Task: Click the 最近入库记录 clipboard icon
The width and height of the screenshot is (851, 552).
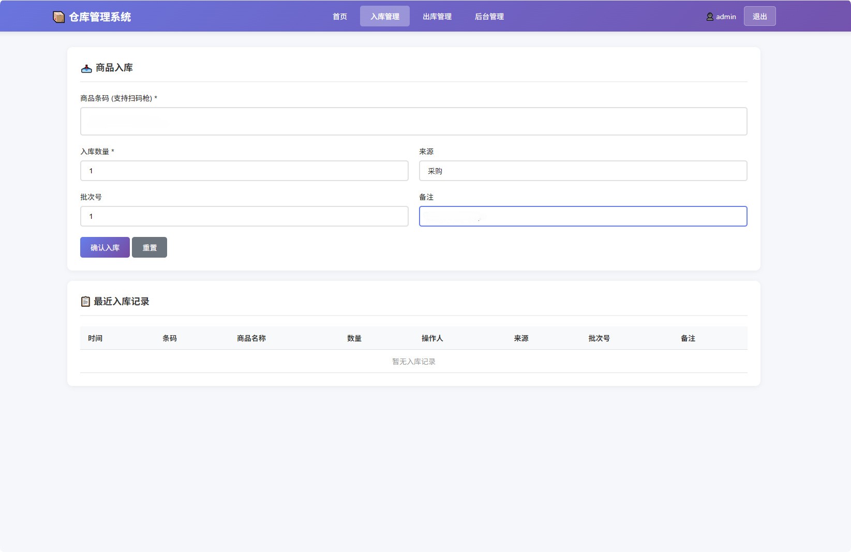Action: click(86, 302)
